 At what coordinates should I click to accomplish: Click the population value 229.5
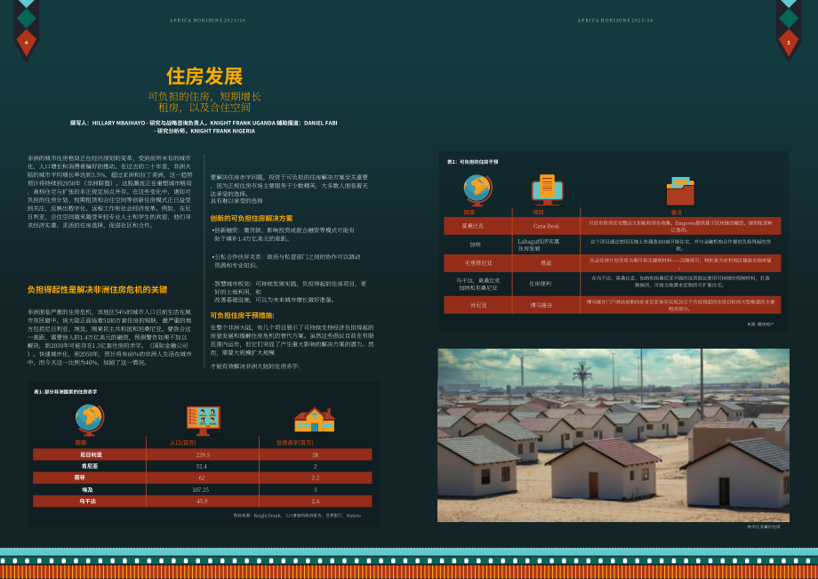pos(203,454)
